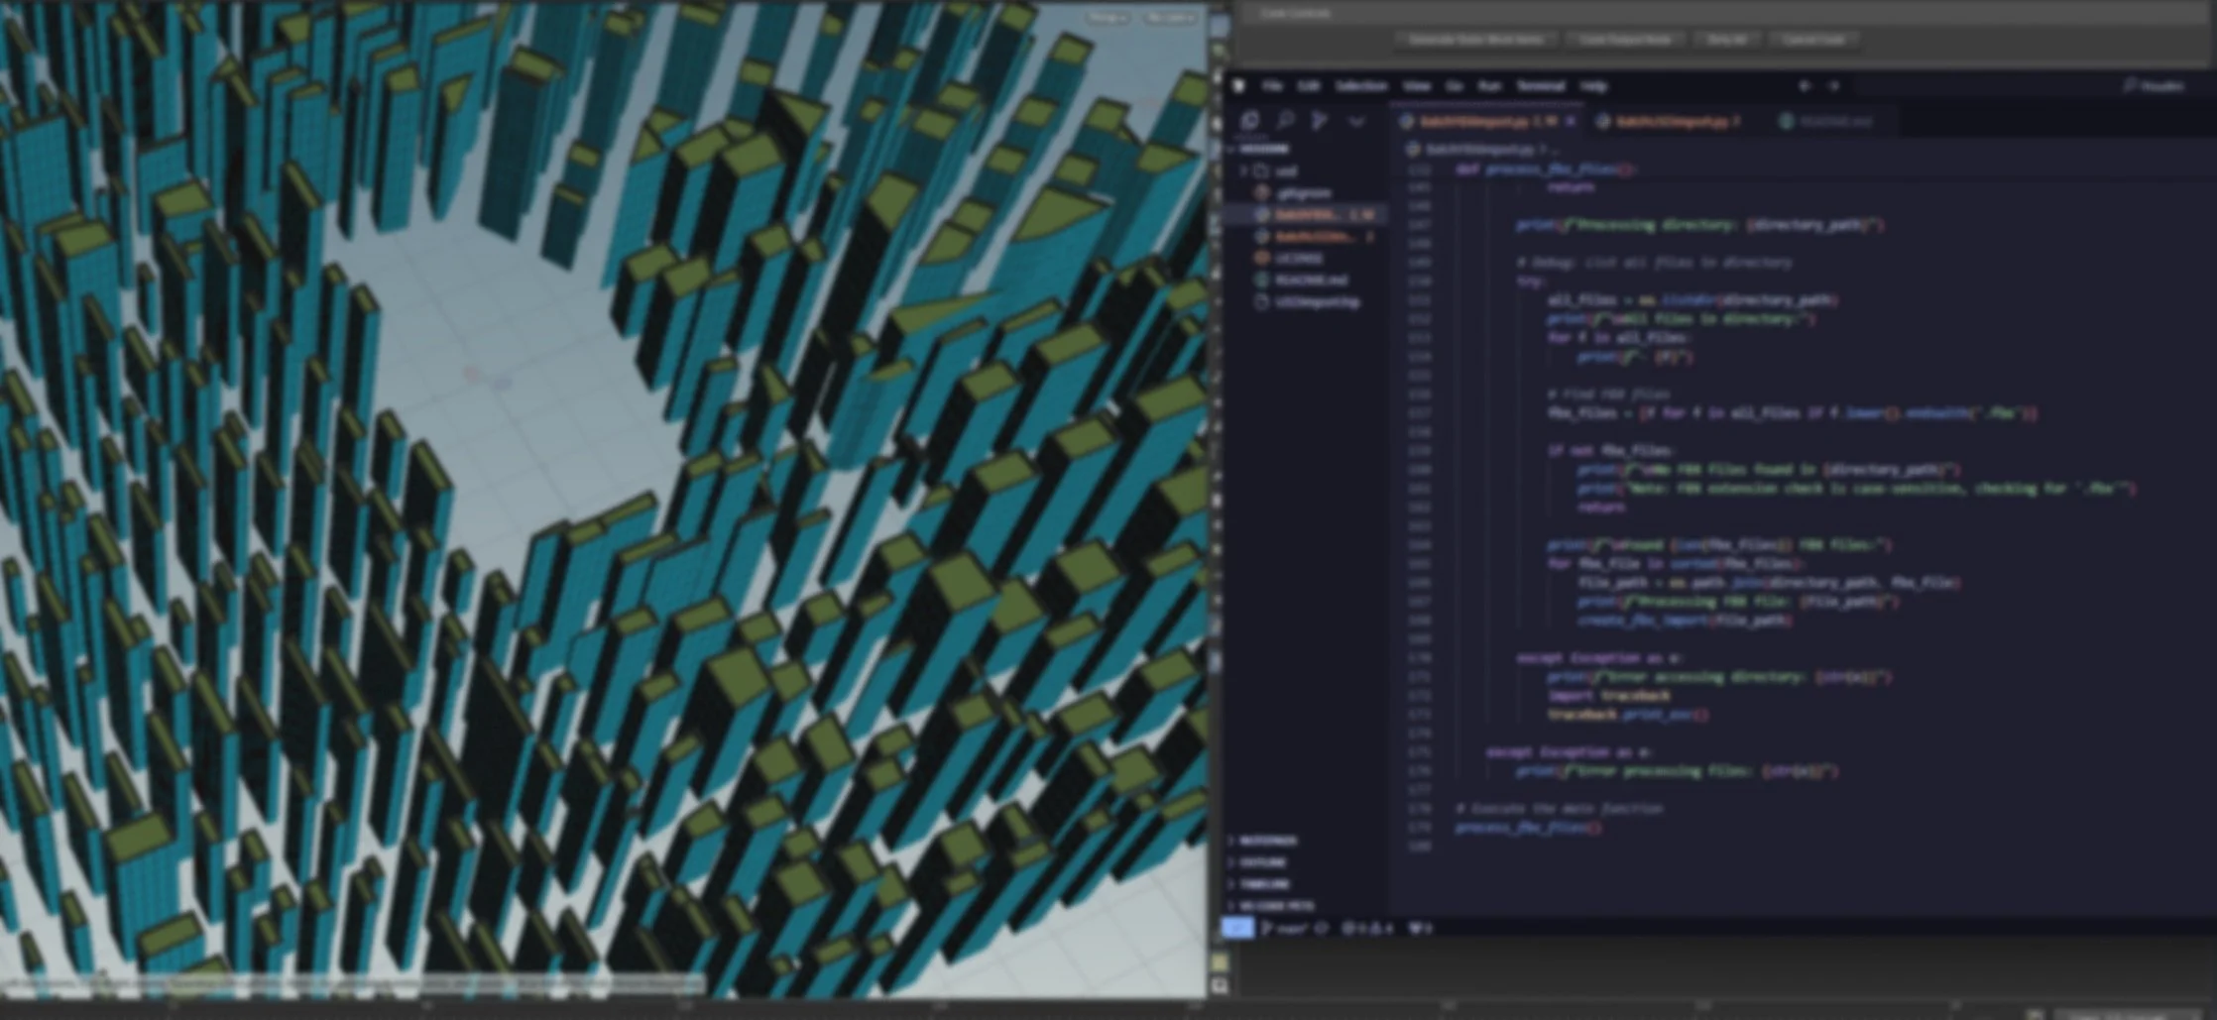Click the ports forwarded status icon
Screen dimensions: 2217x1020
(1421, 928)
